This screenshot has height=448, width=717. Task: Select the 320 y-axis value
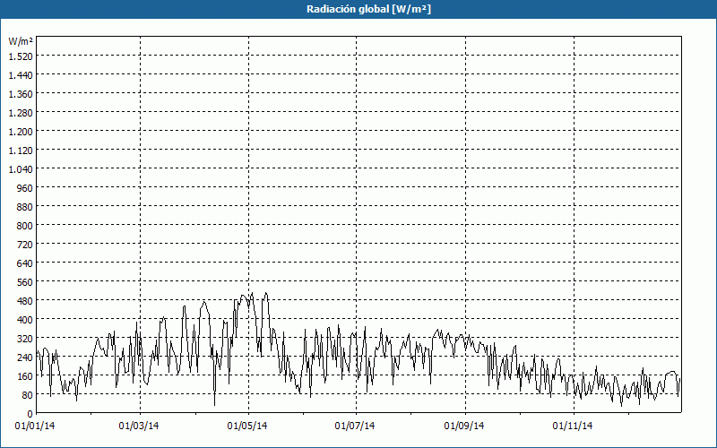pos(26,339)
